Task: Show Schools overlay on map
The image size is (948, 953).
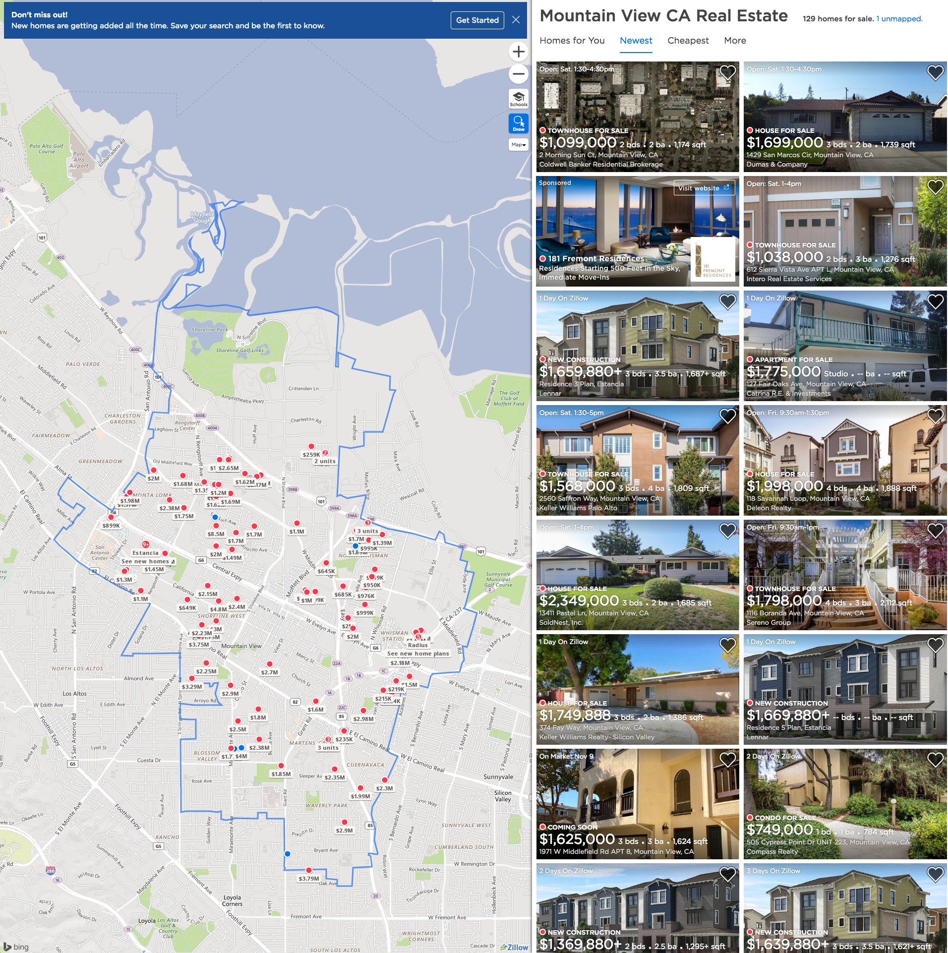Action: [518, 98]
